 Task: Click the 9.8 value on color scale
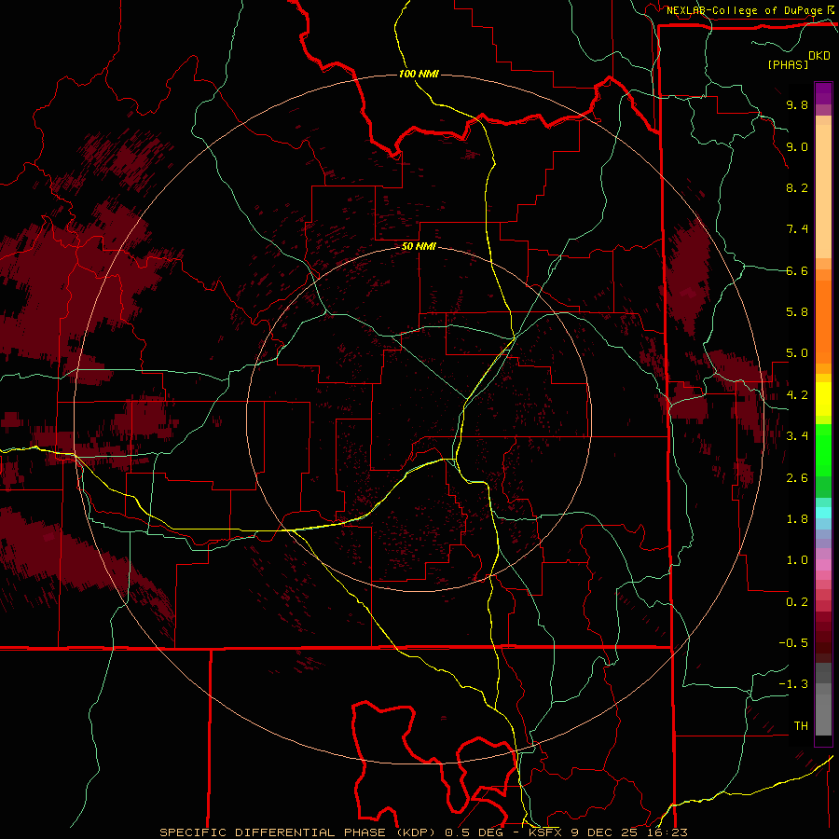(797, 104)
